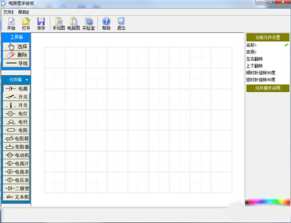The image size is (291, 223).
Task: Pick green from the color spectrum bar
Action: [277, 202]
